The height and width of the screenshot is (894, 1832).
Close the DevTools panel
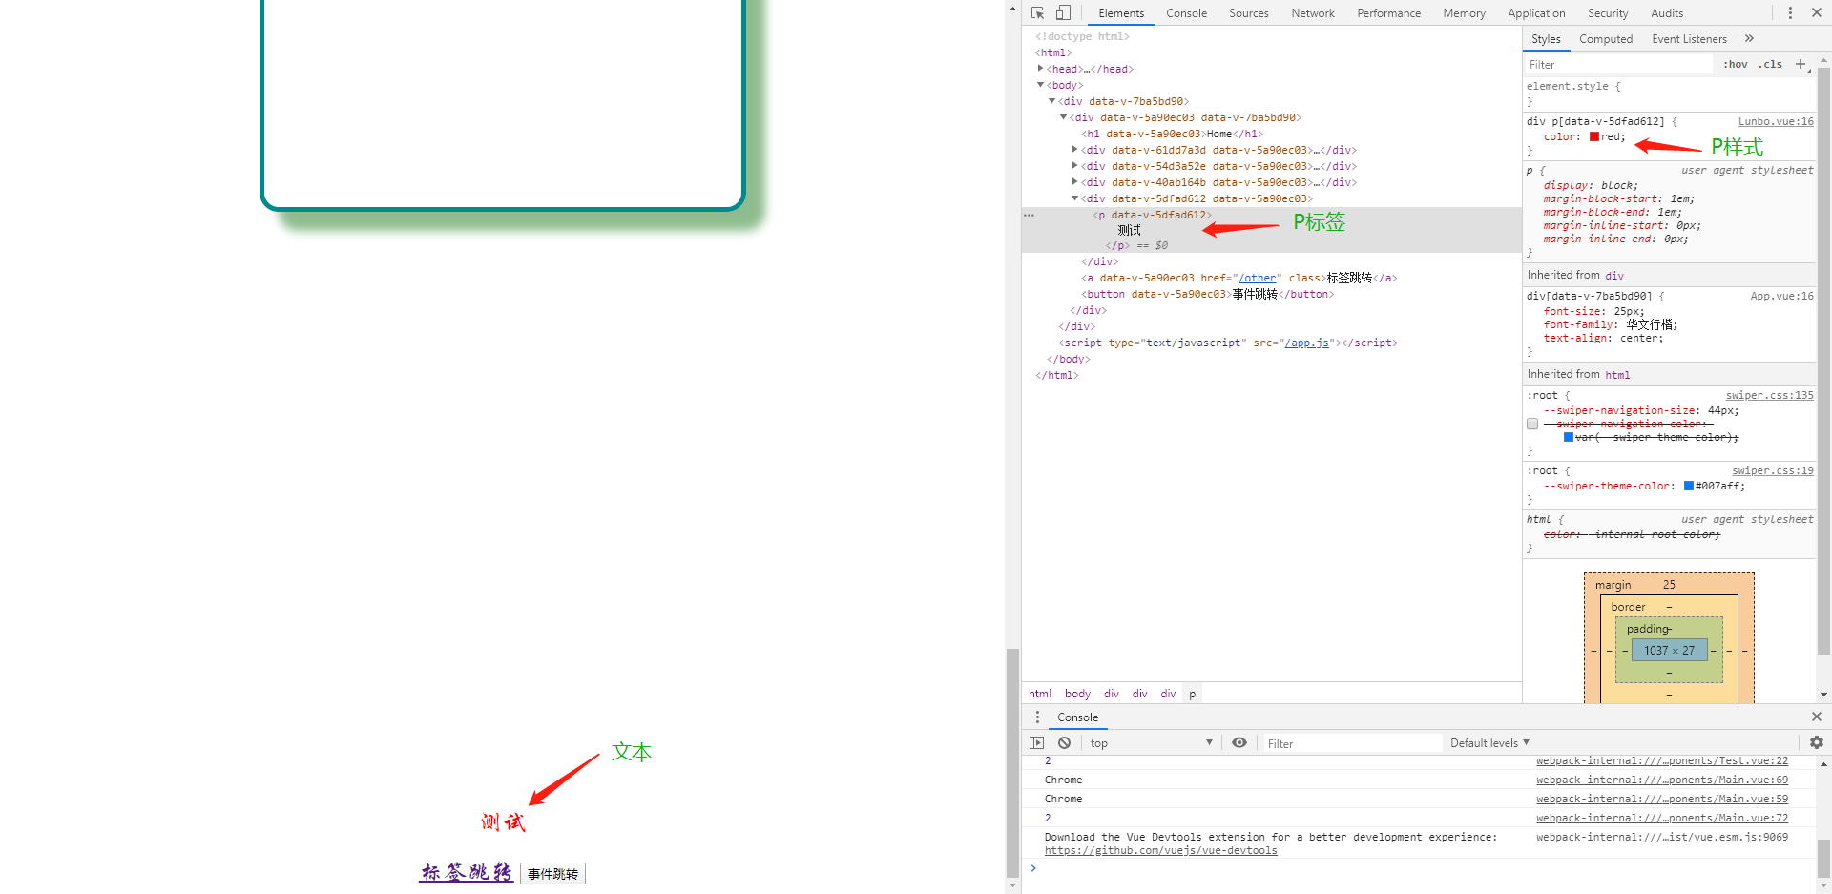coord(1817,13)
